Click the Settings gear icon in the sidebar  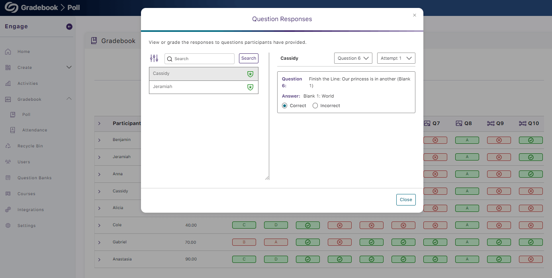click(8, 226)
